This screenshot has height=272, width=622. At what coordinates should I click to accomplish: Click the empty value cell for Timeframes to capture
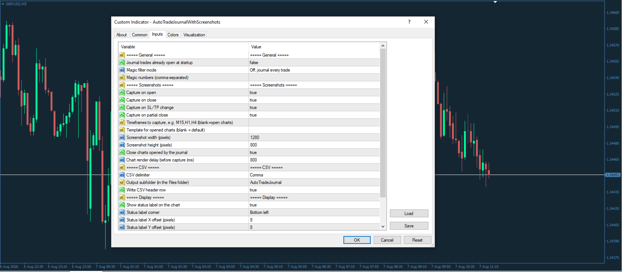pyautogui.click(x=314, y=123)
